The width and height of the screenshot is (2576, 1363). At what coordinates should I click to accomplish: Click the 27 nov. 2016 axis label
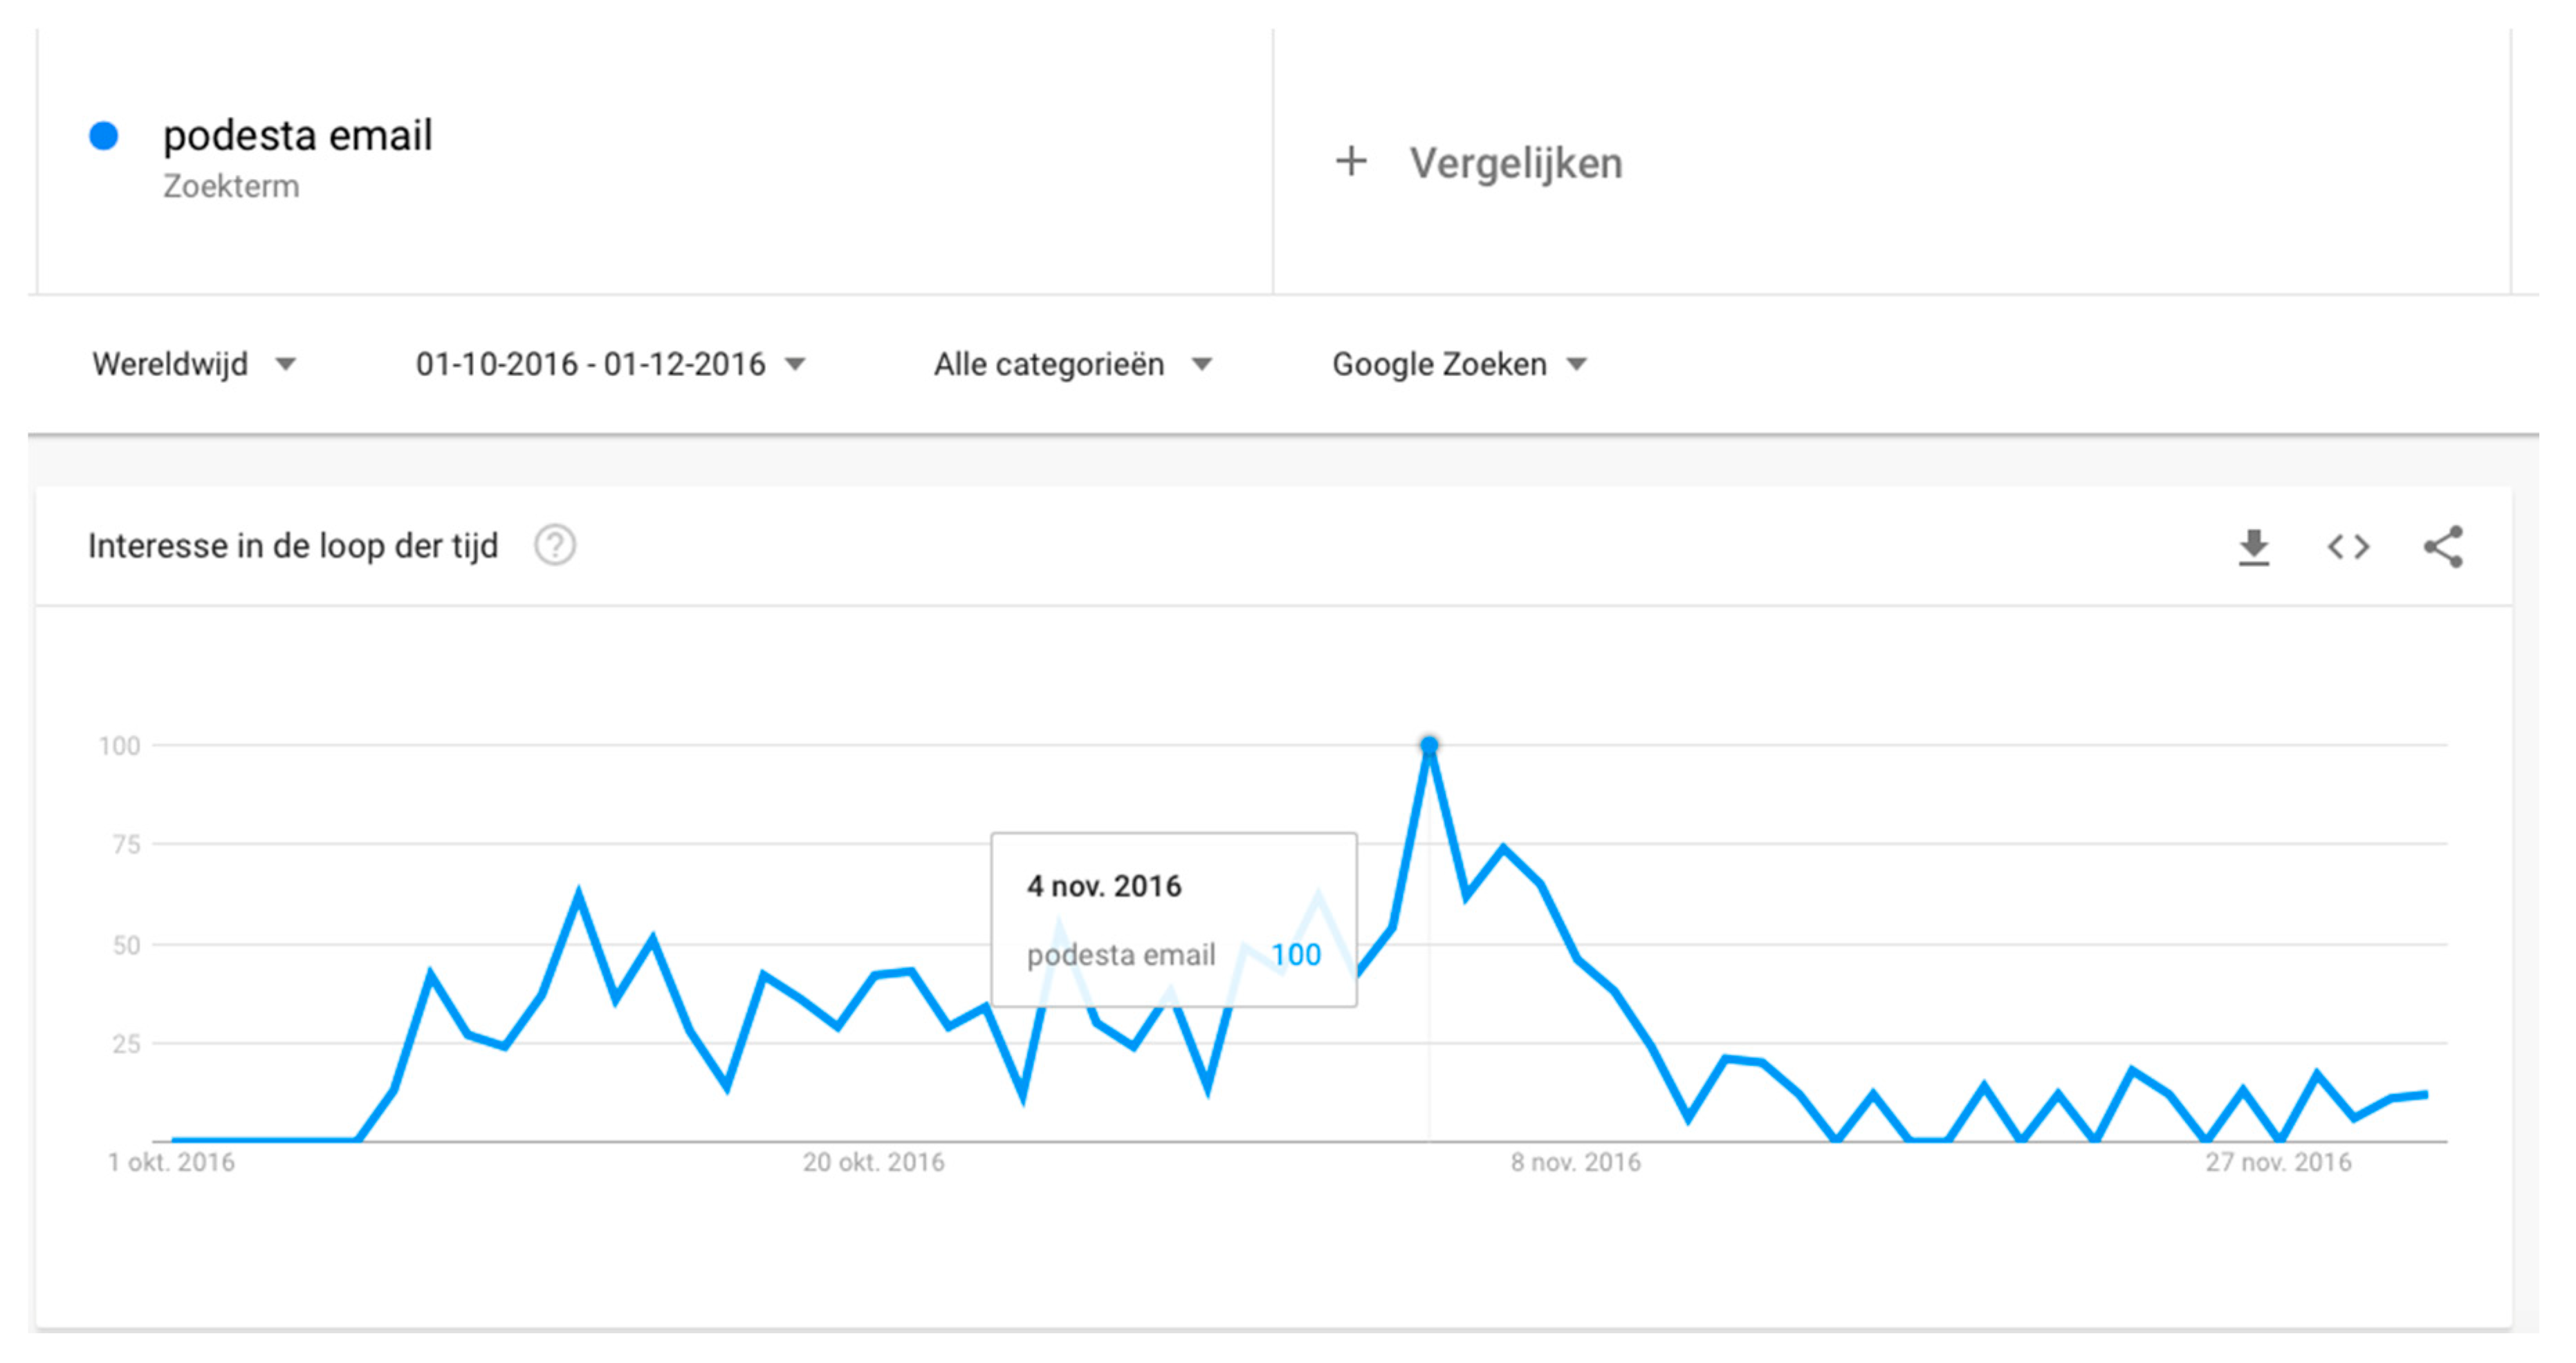coord(2278,1162)
